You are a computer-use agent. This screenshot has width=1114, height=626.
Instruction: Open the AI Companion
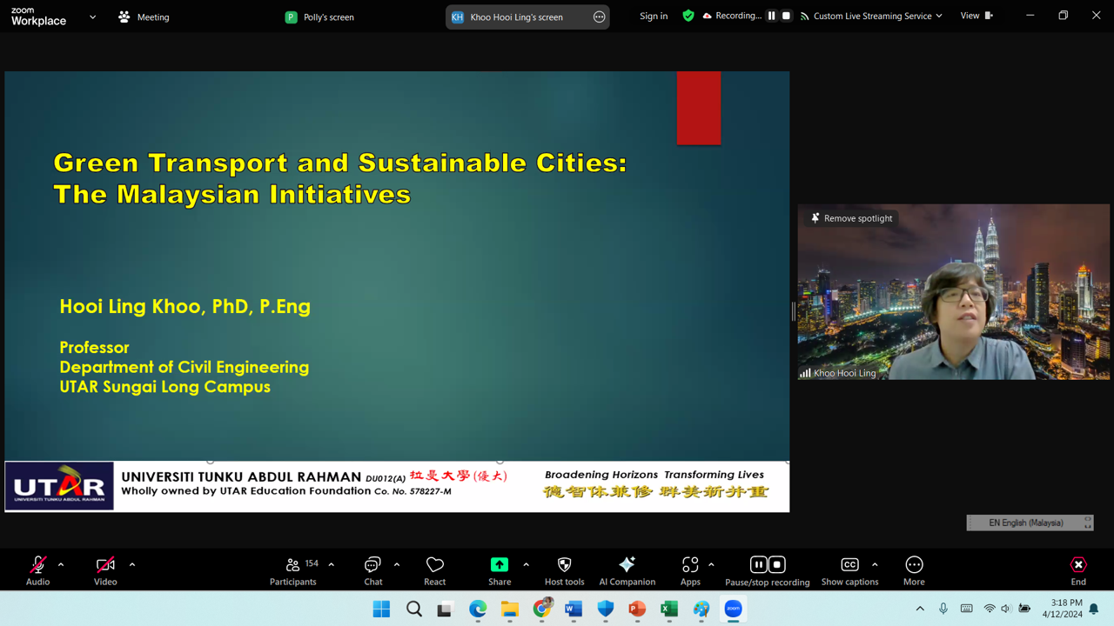pos(627,570)
